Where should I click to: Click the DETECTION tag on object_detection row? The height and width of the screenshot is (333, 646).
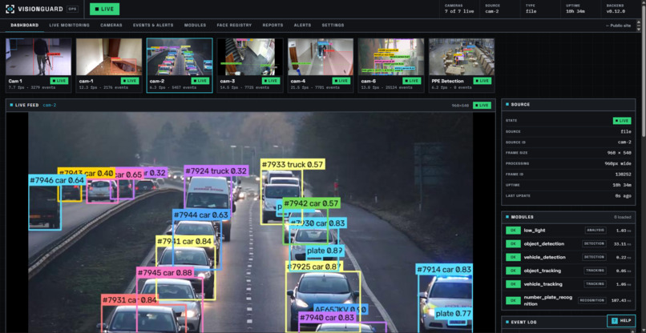coord(594,243)
